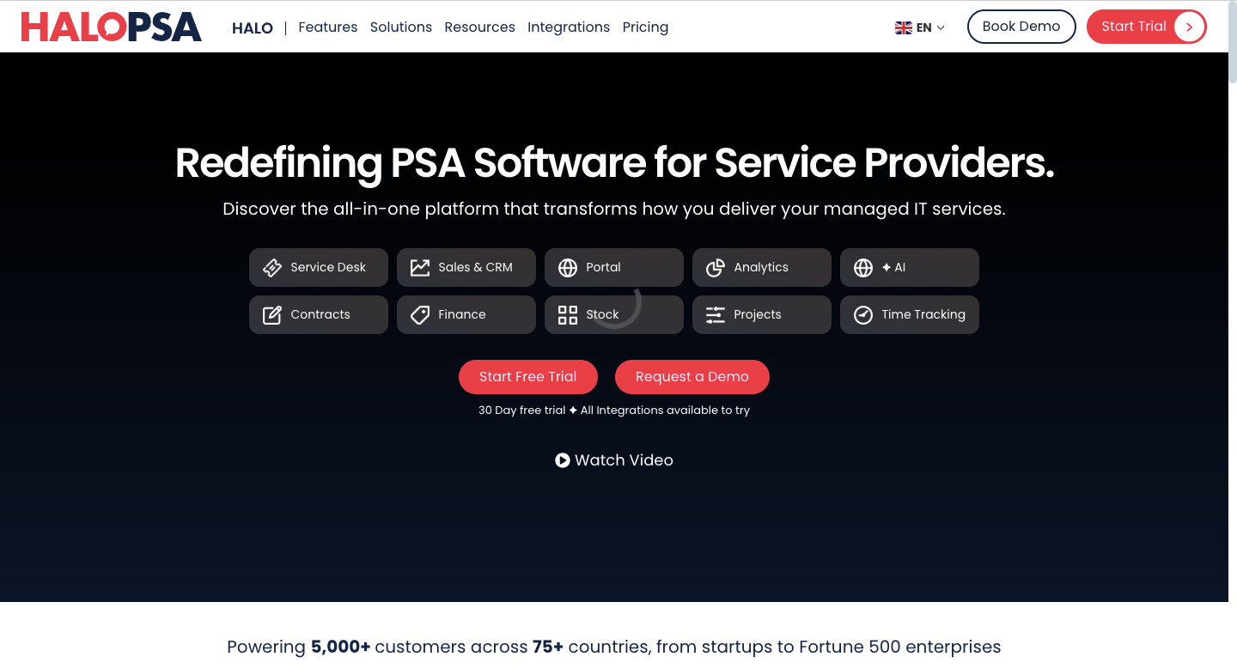
Task: Click the Analytics pie chart icon
Action: 716,268
